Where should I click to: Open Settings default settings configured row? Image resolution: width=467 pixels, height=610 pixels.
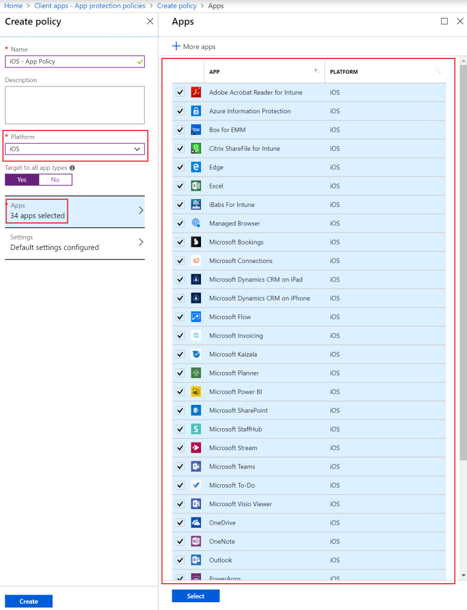point(75,243)
